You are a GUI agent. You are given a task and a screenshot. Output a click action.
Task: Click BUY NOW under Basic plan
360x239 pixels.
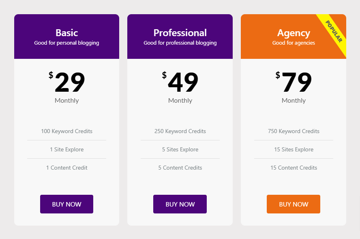[x=66, y=204]
